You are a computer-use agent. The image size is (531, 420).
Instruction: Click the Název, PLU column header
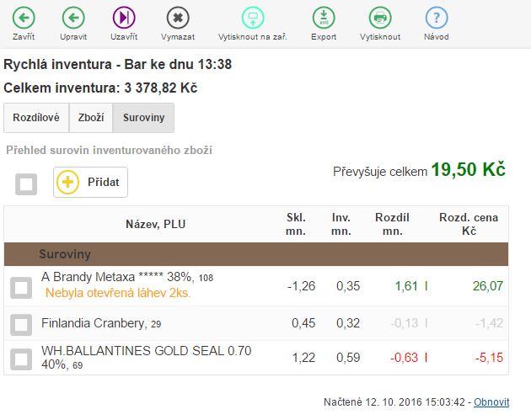pos(155,224)
